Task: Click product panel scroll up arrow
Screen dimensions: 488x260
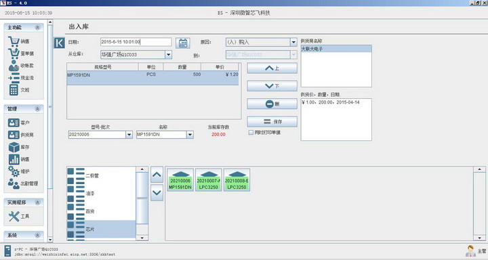Action: click(479, 169)
